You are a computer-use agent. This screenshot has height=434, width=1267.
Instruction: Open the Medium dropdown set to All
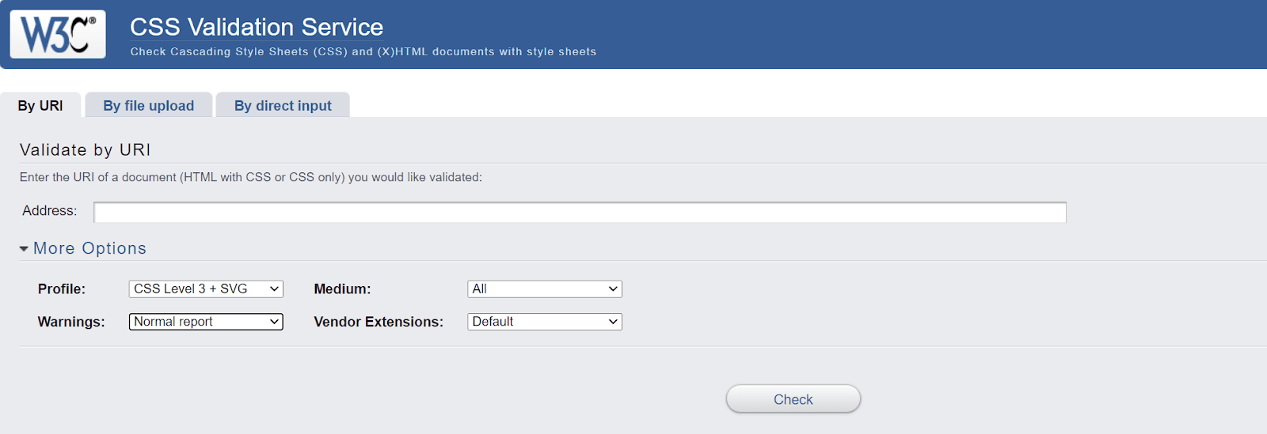tap(544, 289)
